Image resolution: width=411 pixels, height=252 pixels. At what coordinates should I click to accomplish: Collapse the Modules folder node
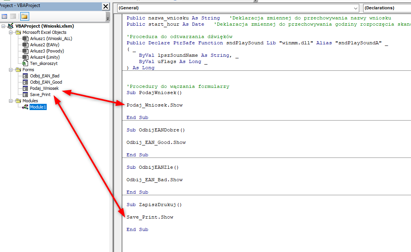pos(11,101)
